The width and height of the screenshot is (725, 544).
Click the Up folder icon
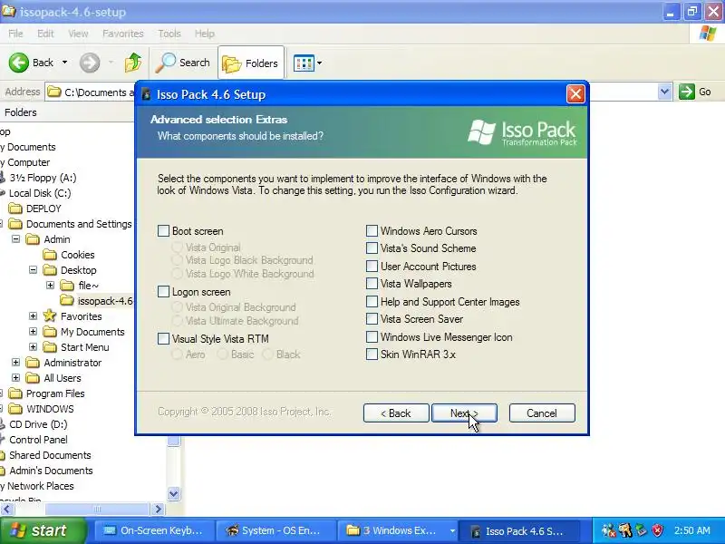coord(133,63)
